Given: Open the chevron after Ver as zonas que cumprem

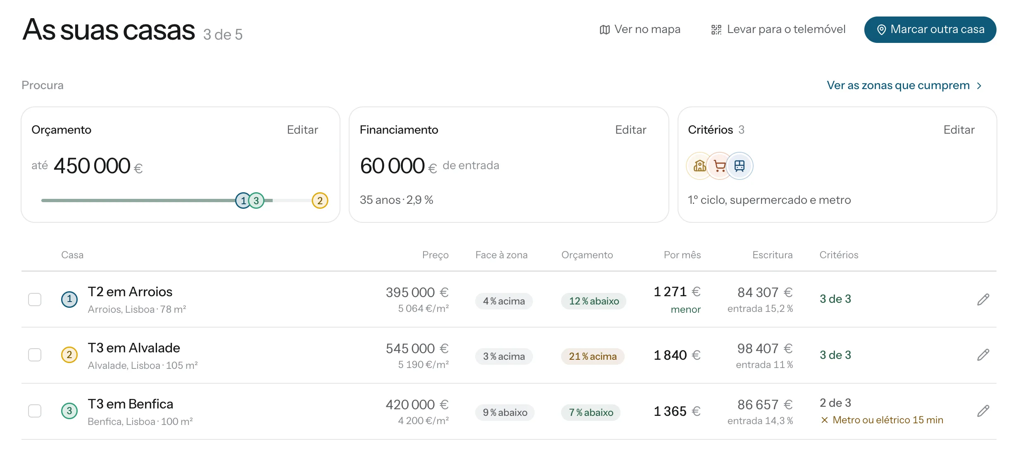Looking at the screenshot, I should pos(979,86).
